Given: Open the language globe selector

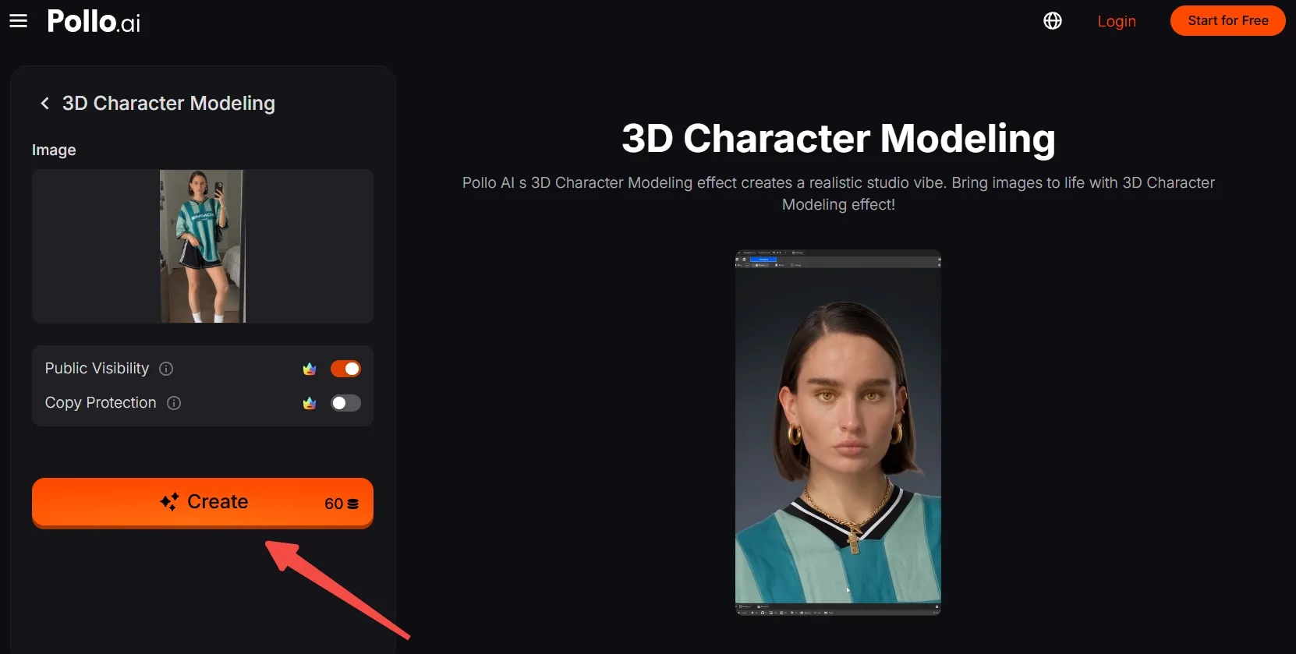Looking at the screenshot, I should pyautogui.click(x=1053, y=21).
